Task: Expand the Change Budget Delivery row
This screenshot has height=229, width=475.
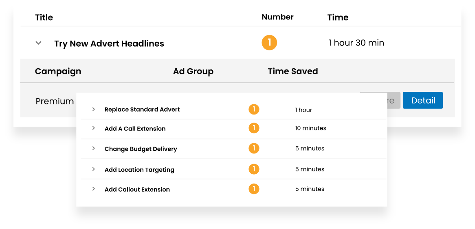Action: click(x=93, y=149)
